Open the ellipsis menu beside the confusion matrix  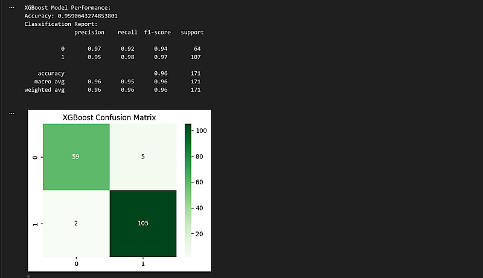coord(11,112)
